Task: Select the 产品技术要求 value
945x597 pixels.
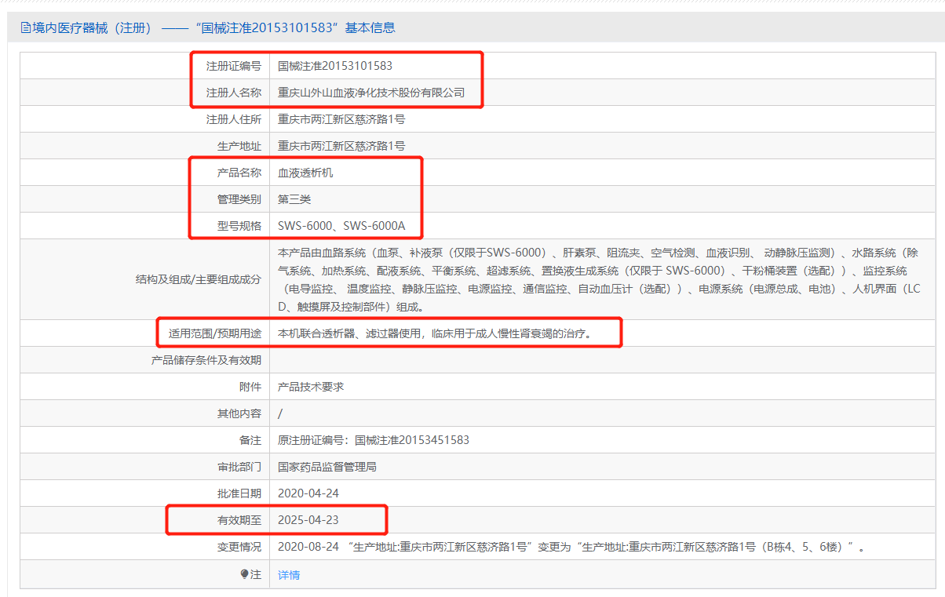Action: click(x=311, y=387)
